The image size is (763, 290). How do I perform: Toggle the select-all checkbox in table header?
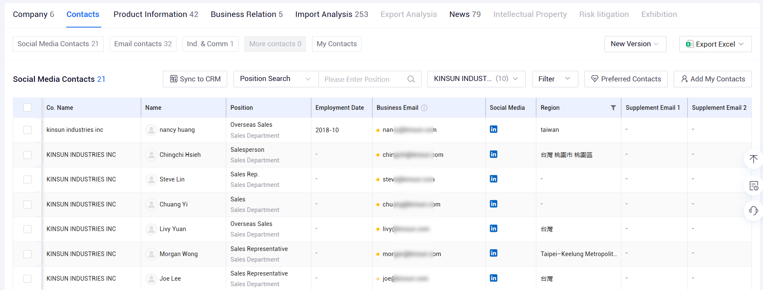coord(27,108)
